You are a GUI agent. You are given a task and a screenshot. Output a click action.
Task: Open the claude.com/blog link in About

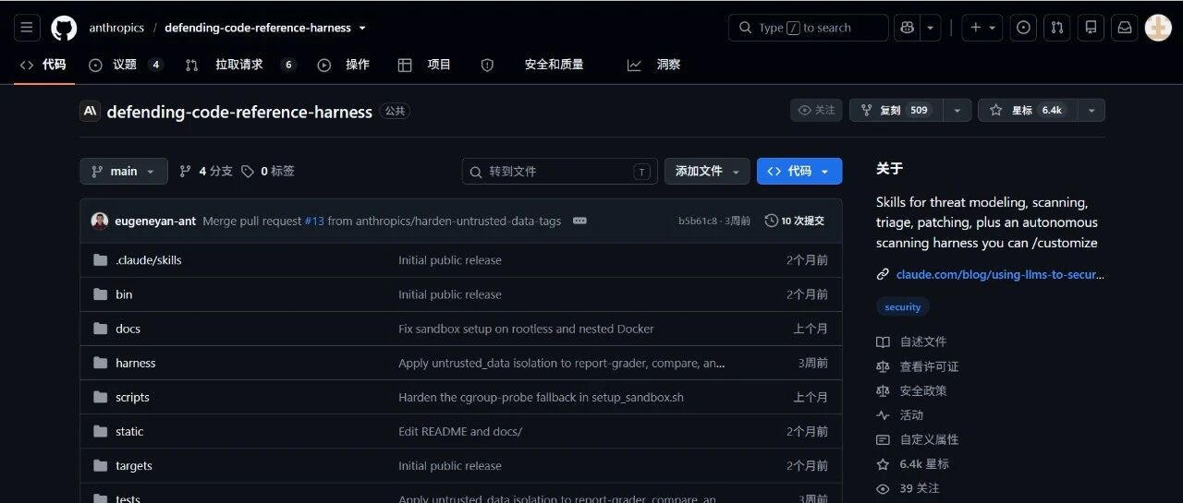[1000, 274]
